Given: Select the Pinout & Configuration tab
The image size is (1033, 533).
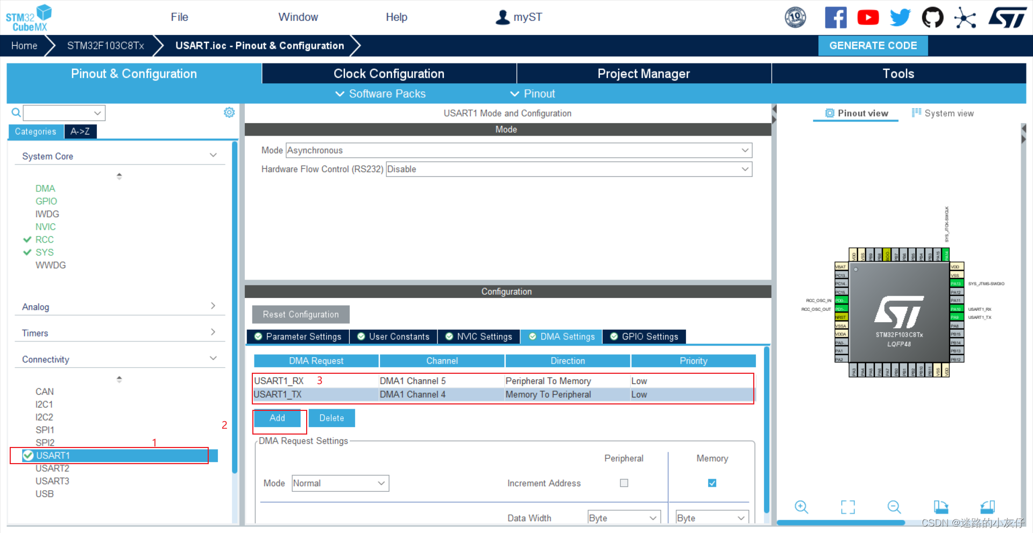Looking at the screenshot, I should tap(134, 74).
